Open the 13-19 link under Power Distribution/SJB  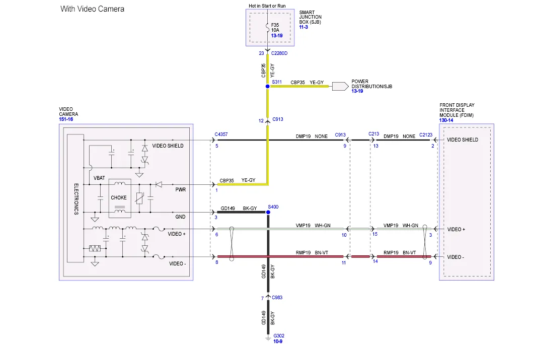pos(357,91)
